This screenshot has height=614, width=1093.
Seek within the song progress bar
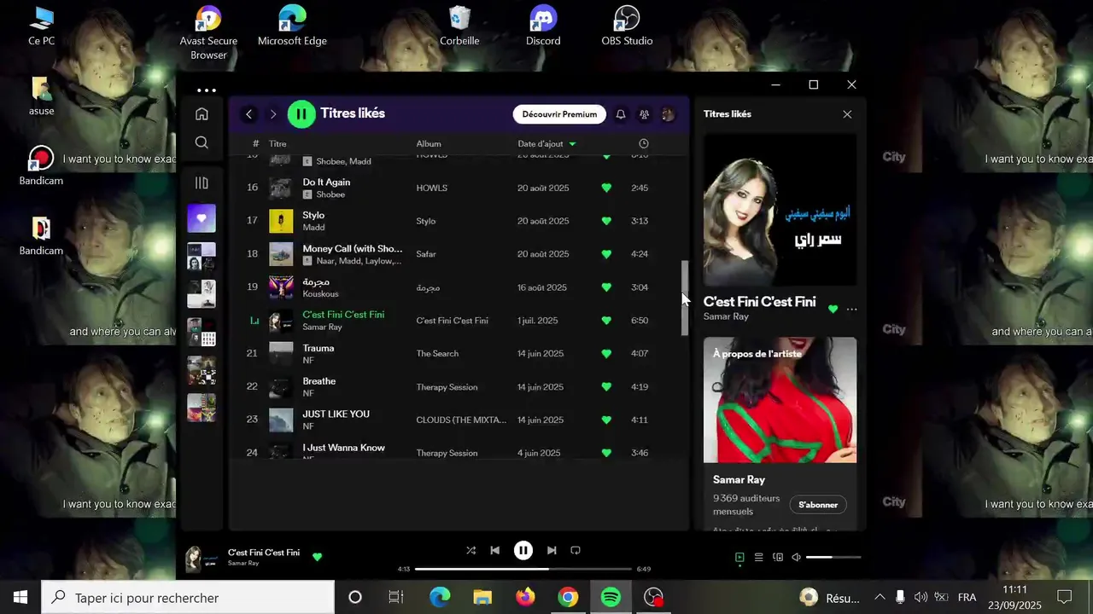523,569
